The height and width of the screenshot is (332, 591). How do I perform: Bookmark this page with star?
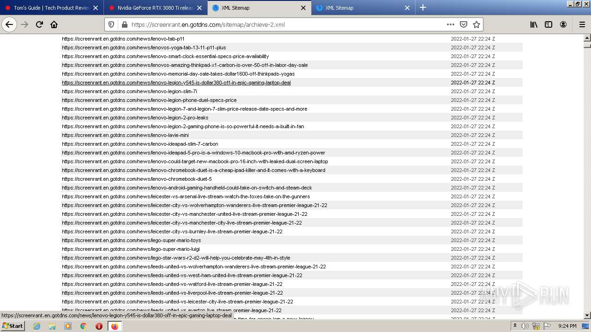(x=476, y=24)
